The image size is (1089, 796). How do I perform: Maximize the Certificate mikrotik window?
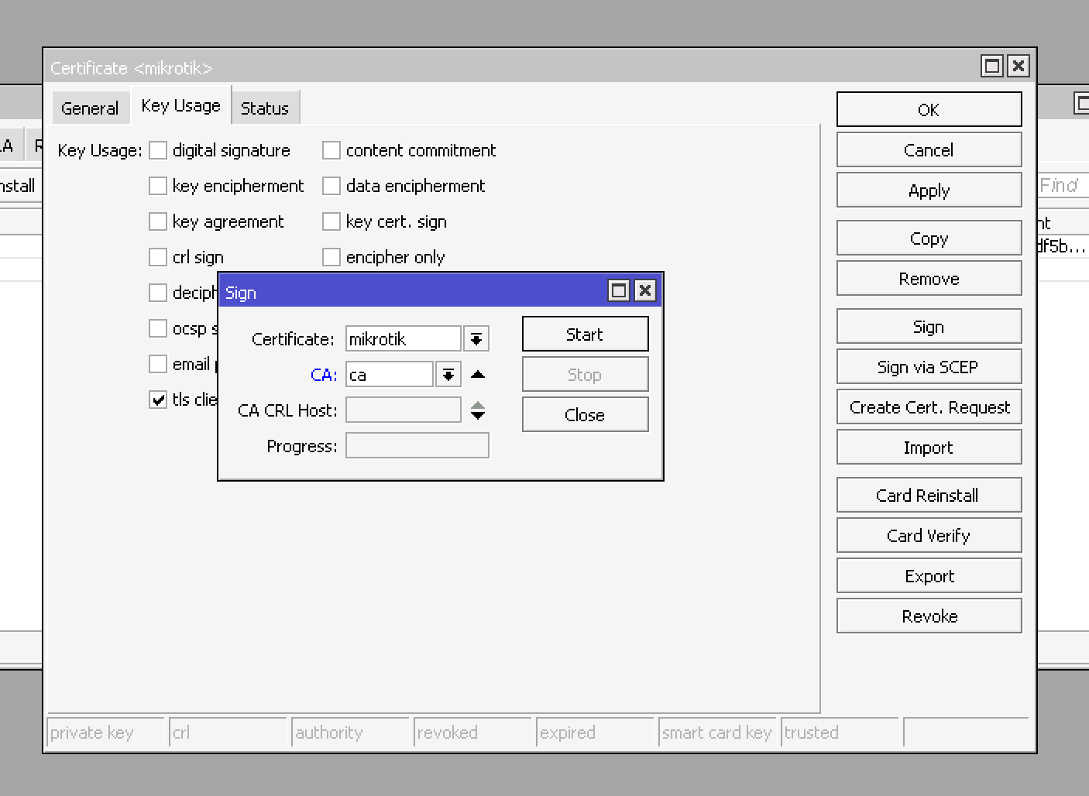[991, 67]
